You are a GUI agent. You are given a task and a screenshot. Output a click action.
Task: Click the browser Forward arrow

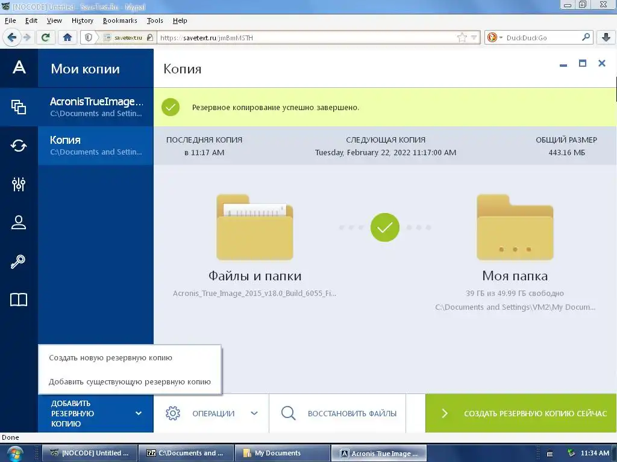27,37
